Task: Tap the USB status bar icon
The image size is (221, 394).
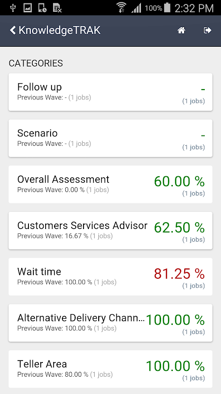Action: [13, 8]
